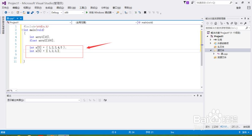Open Properties wrench in Solution Explorer
This screenshot has width=252, height=136.
tap(245, 23)
